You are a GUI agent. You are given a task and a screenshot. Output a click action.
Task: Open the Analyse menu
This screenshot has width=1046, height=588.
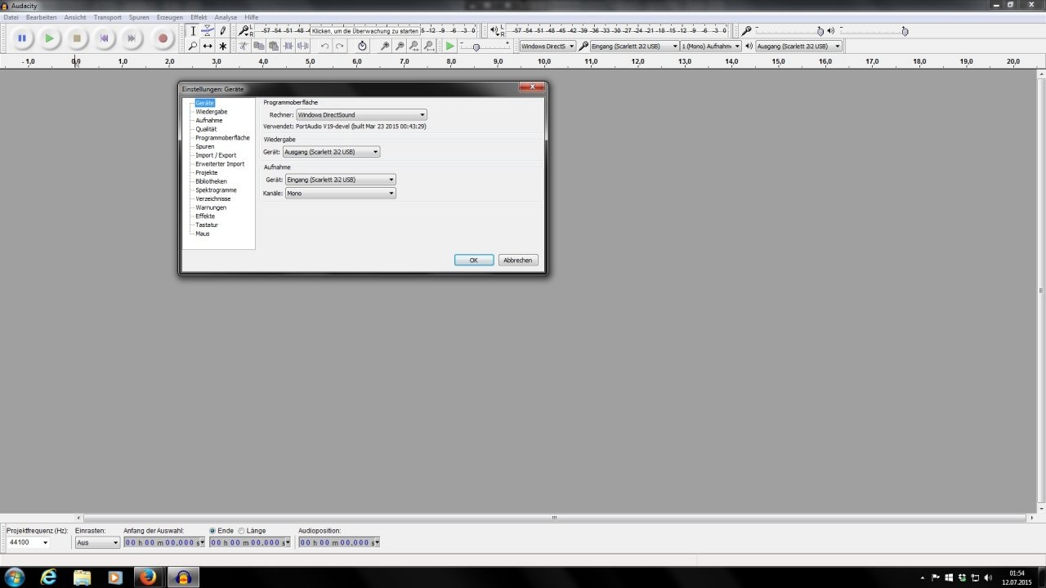226,17
